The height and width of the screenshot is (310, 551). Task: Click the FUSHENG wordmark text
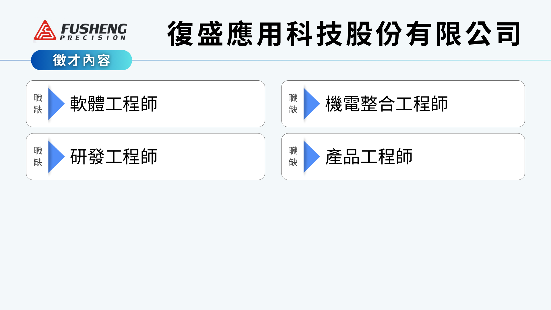[x=94, y=29]
